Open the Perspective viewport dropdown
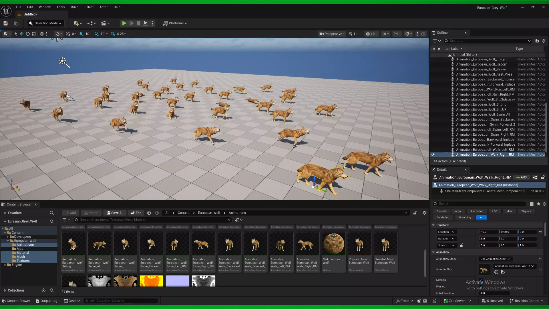This screenshot has width=549, height=309. coord(332,34)
